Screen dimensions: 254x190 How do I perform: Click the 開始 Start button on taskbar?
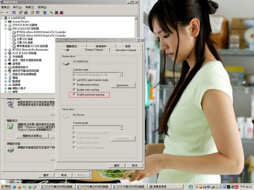coord(5,187)
